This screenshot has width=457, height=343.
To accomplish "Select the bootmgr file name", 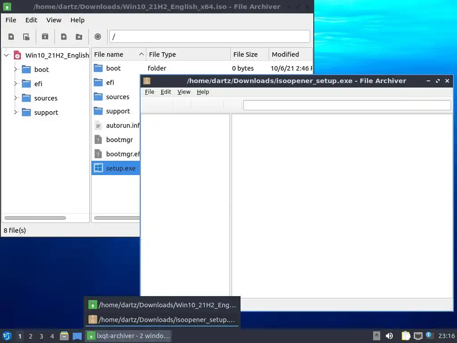I will tap(120, 140).
